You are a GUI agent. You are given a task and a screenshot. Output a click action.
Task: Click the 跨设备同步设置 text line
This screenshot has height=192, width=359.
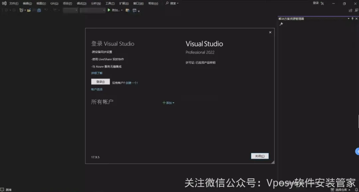(102, 52)
